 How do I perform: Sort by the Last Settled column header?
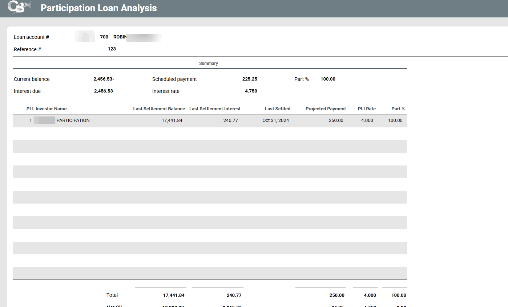coord(277,109)
